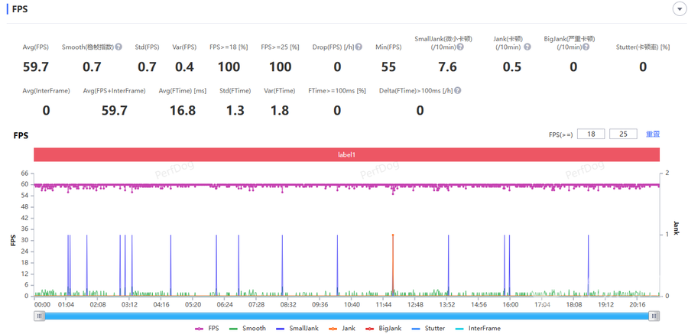The height and width of the screenshot is (334, 688).
Task: Click the FPS threshold field showing 18
Action: coord(591,134)
